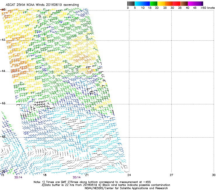216x190 pixels.
Task: Click the latitude label '-42' on left axis
Action: (3, 40)
